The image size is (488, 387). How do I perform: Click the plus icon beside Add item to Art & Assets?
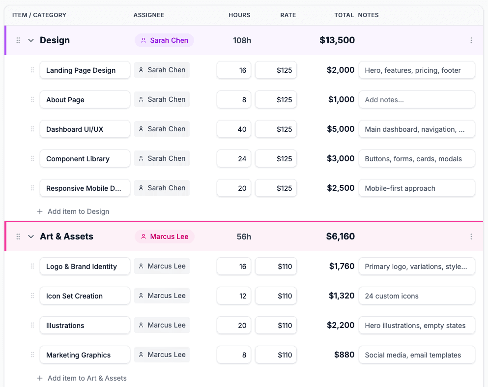point(40,378)
